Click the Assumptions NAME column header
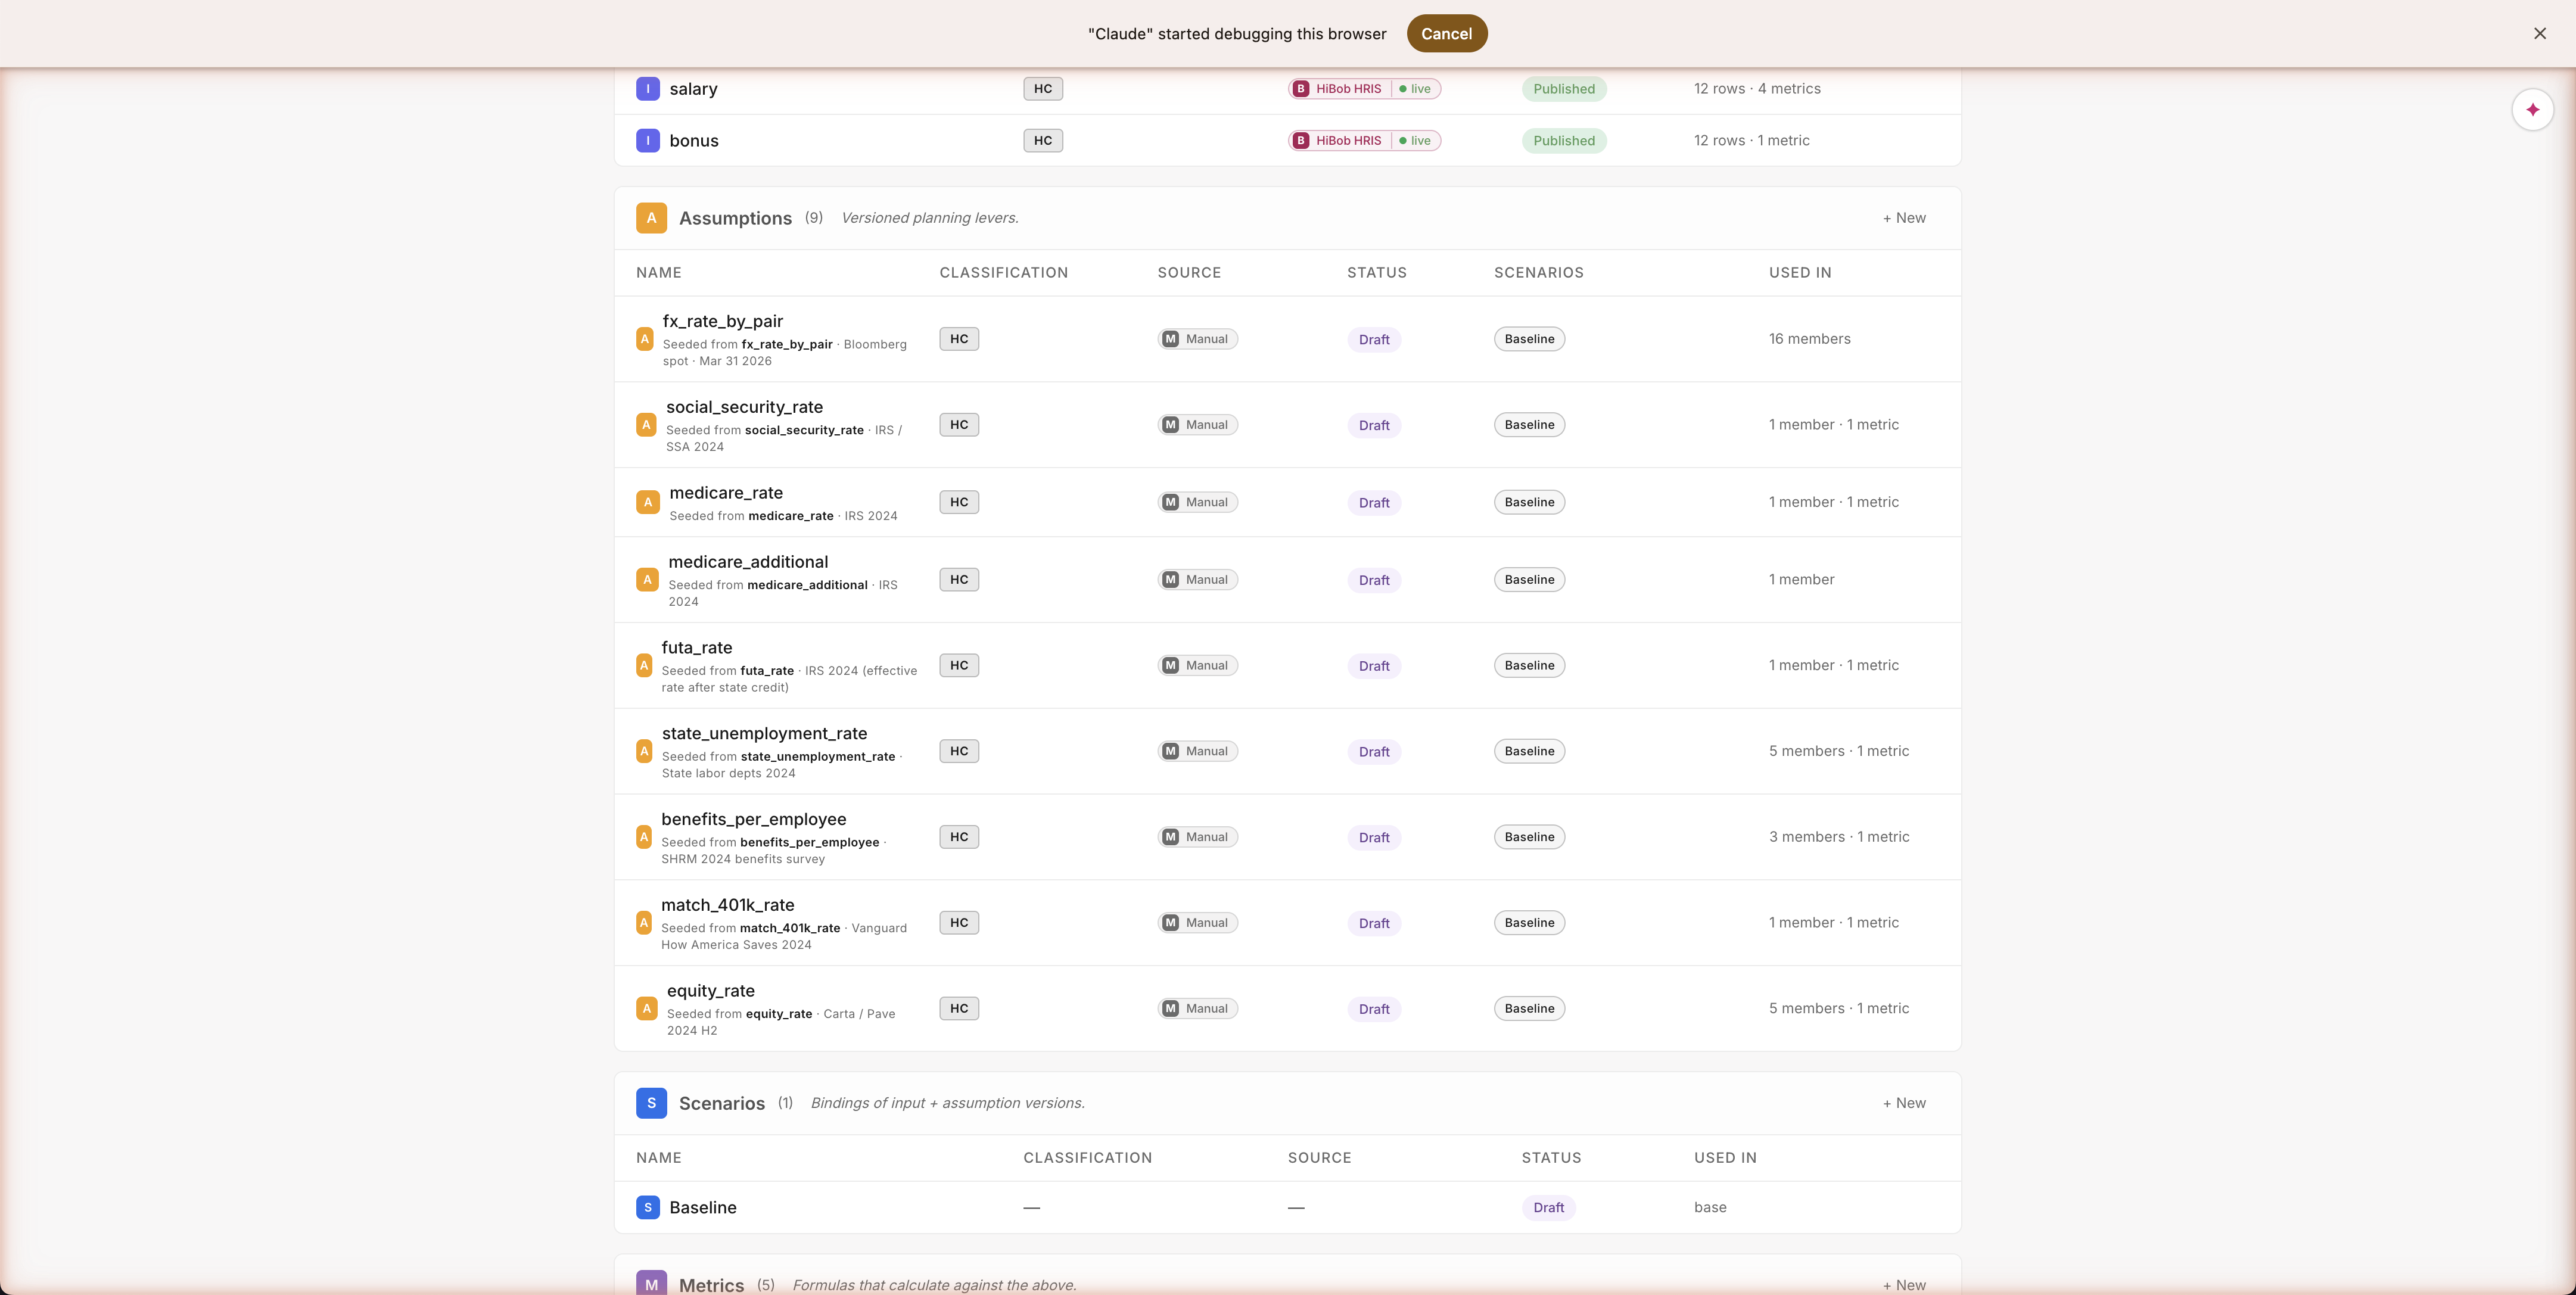 tap(659, 273)
